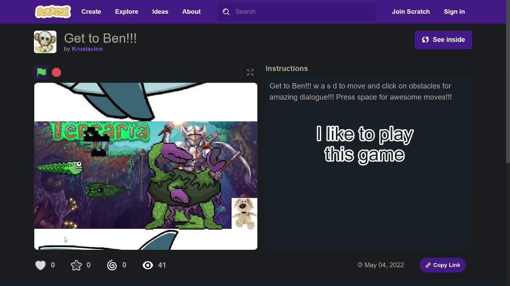This screenshot has width=510, height=286.
Task: Open the Ideas page
Action: click(x=160, y=12)
